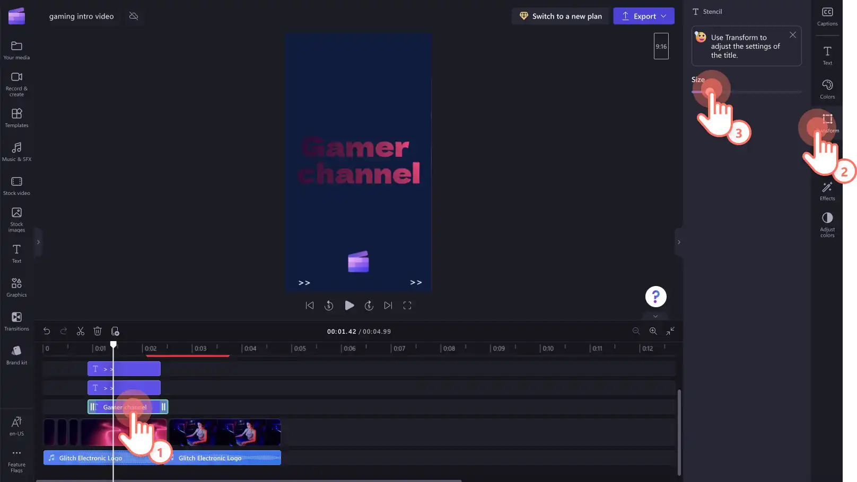Open the Transitions panel

pyautogui.click(x=16, y=322)
